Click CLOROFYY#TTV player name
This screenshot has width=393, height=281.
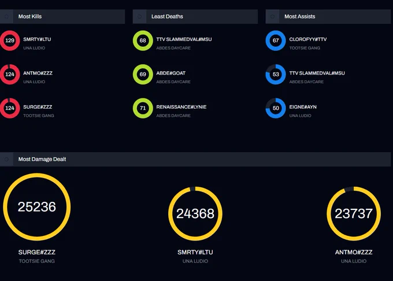(308, 39)
